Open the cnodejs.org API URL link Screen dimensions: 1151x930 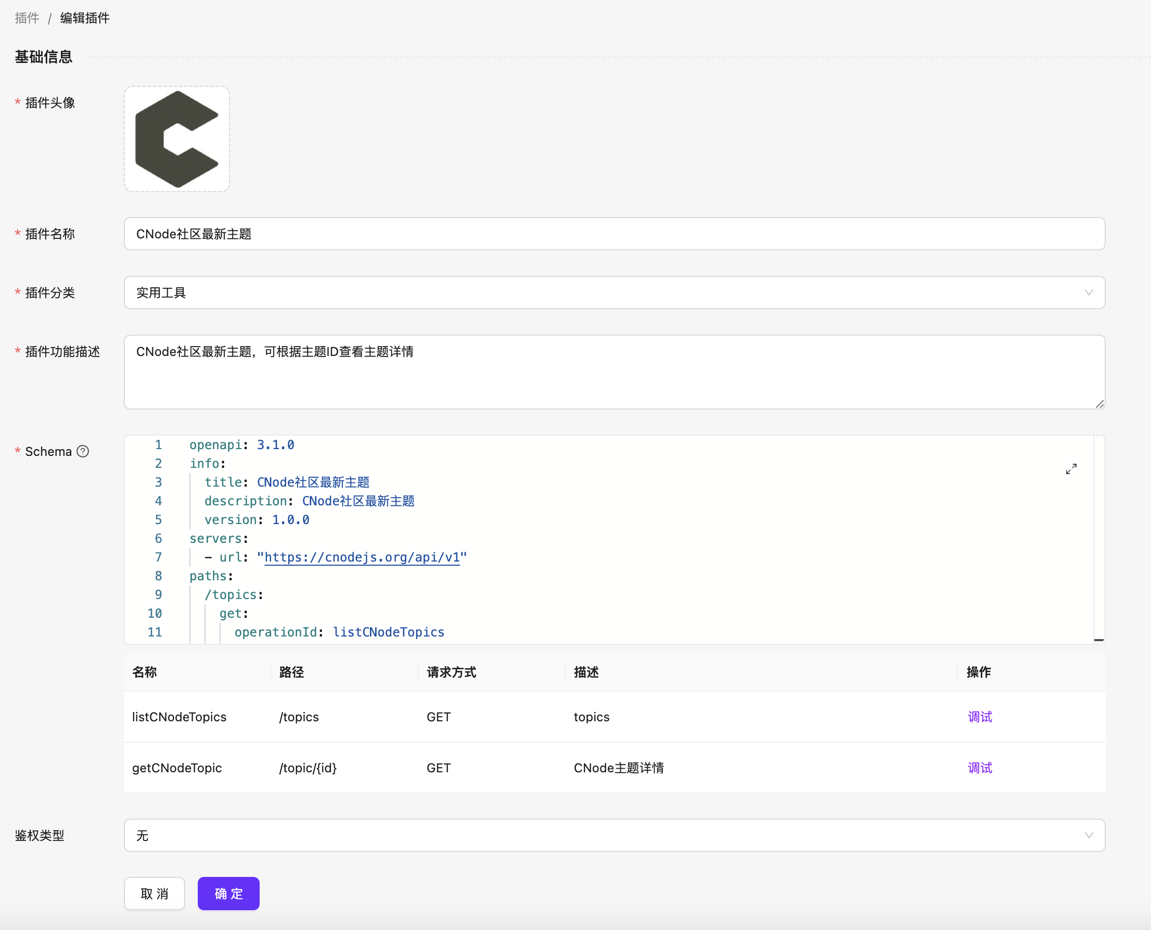[x=363, y=557]
